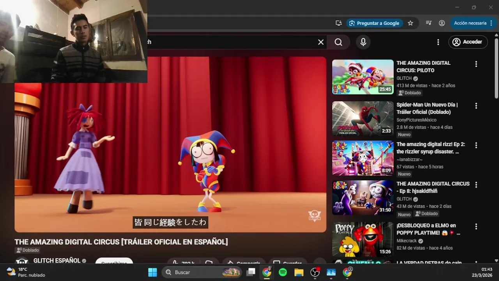
Task: Open the Amazing Digital Circus Ep 8 thumbnail
Action: pyautogui.click(x=363, y=197)
